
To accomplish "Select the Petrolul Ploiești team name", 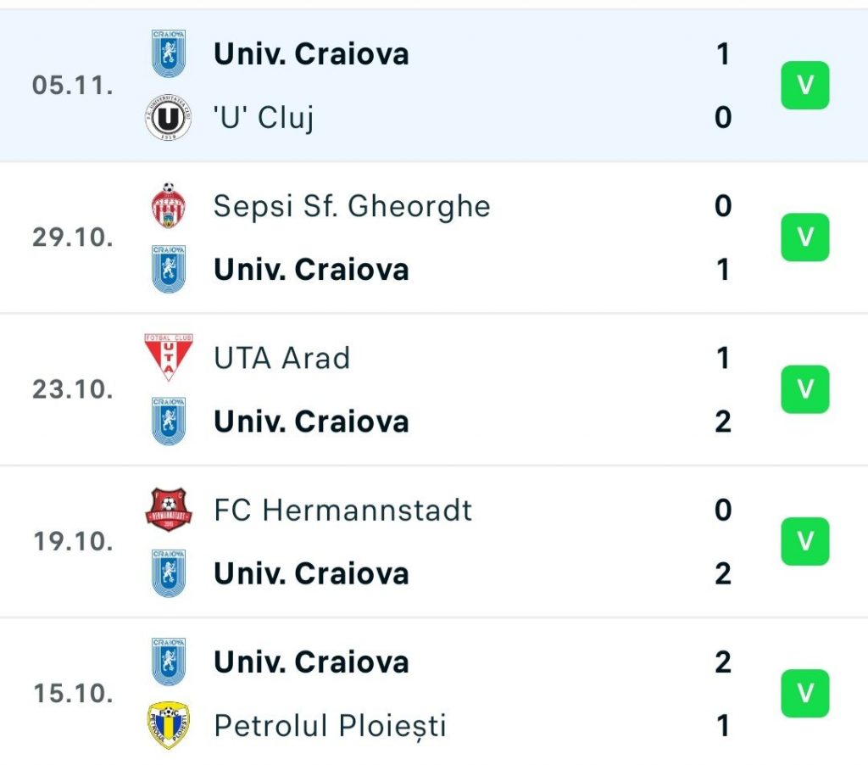I will pyautogui.click(x=331, y=727).
